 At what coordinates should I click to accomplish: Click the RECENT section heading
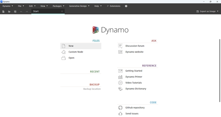95,72
